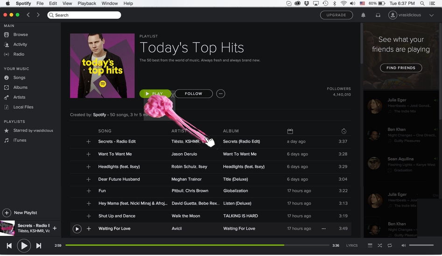
Task: Mute using the volume speaker icon
Action: (404, 246)
